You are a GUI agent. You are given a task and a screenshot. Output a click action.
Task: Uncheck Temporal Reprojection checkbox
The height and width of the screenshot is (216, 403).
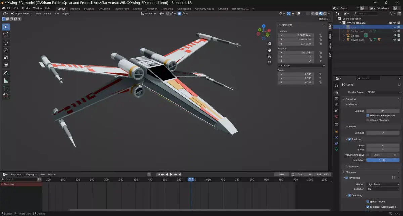point(368,115)
